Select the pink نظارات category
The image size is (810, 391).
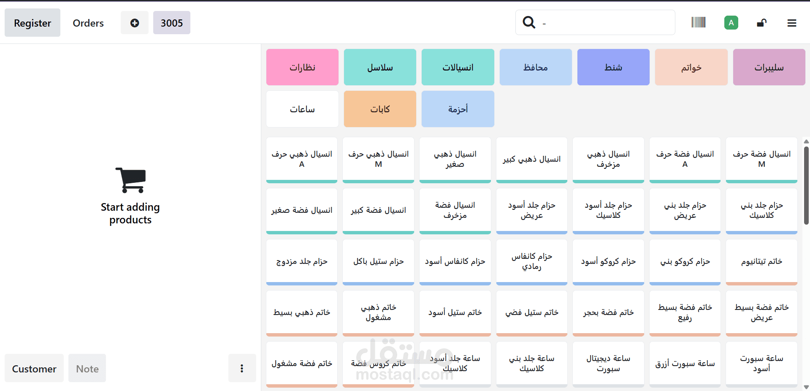click(x=302, y=67)
